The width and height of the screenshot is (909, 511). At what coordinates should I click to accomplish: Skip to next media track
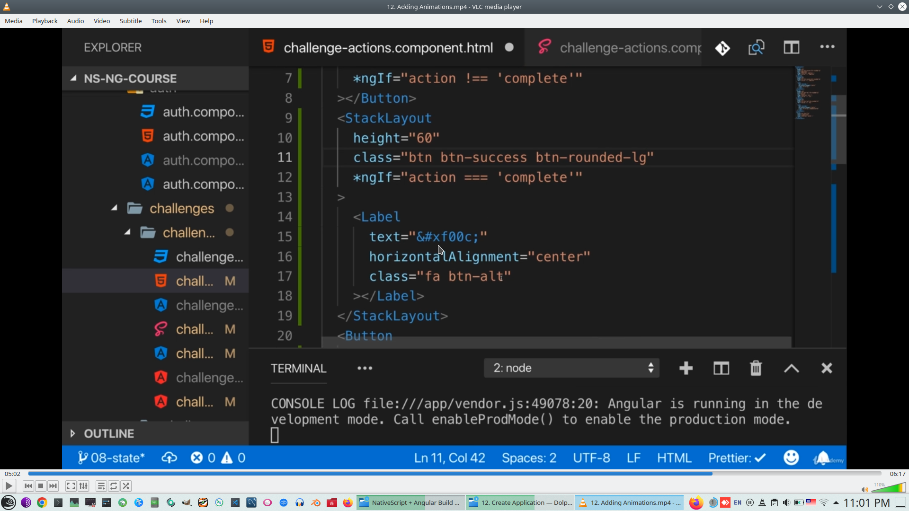[53, 486]
